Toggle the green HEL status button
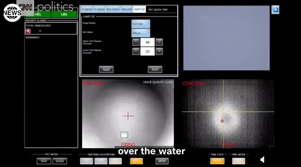The height and width of the screenshot is (167, 301). [x=38, y=14]
